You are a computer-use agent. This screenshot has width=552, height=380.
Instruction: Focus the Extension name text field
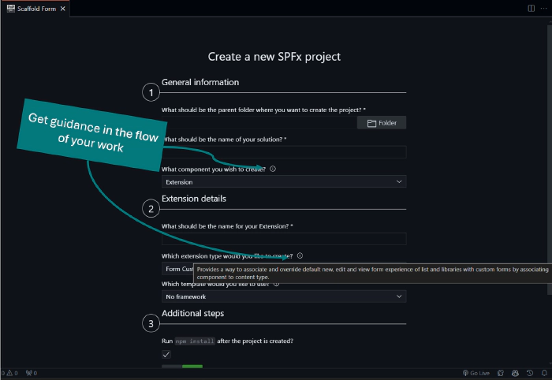point(284,239)
